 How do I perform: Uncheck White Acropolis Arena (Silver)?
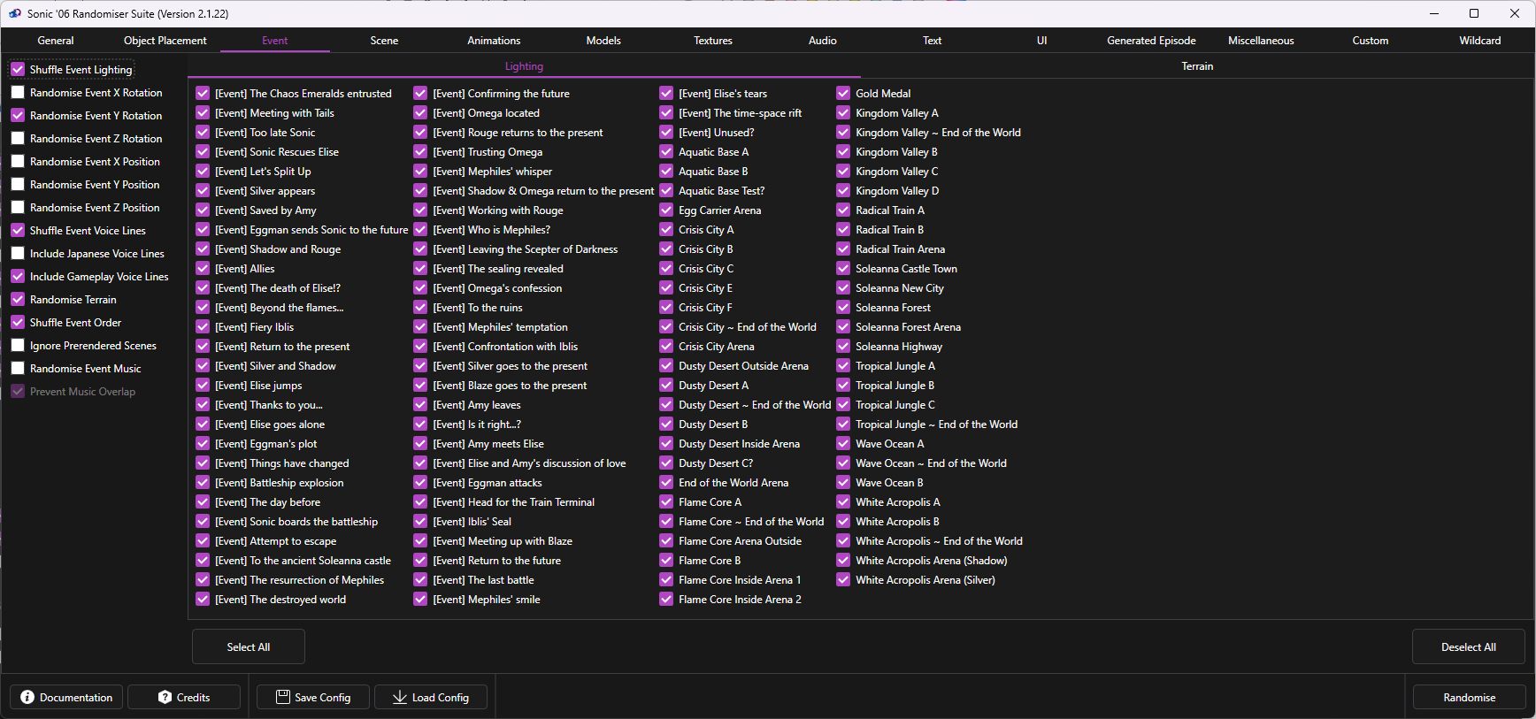pyautogui.click(x=843, y=579)
